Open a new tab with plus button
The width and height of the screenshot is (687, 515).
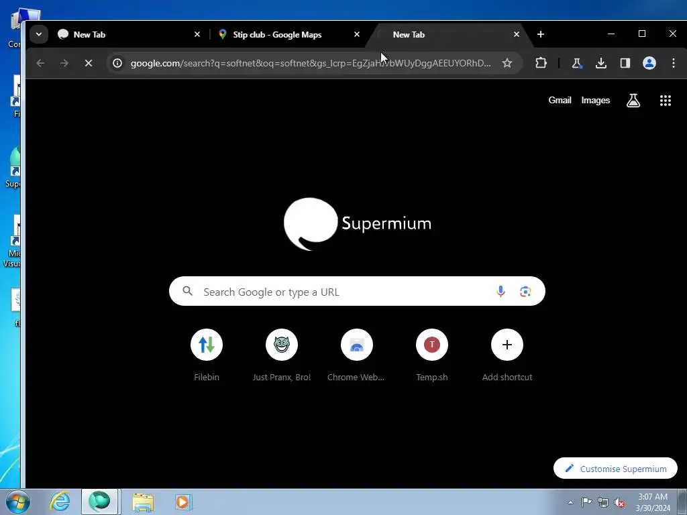[x=541, y=34]
